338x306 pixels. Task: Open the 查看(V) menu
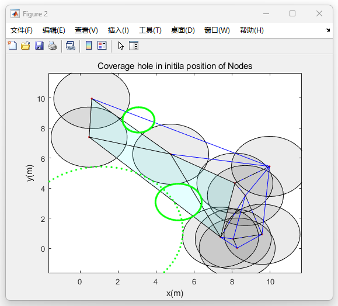click(86, 30)
